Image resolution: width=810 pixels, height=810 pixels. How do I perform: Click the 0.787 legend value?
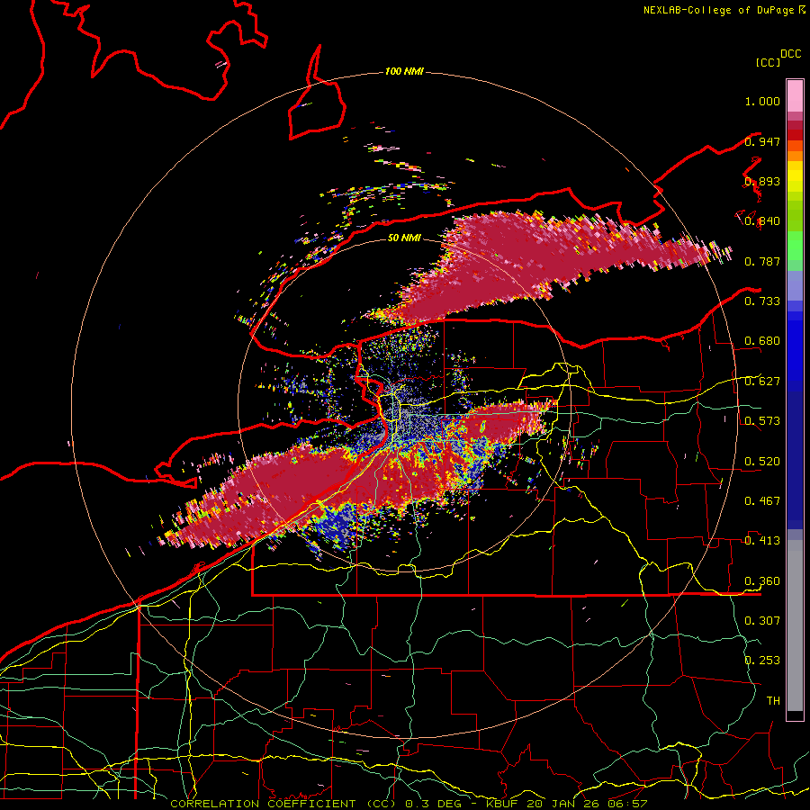[x=762, y=261]
